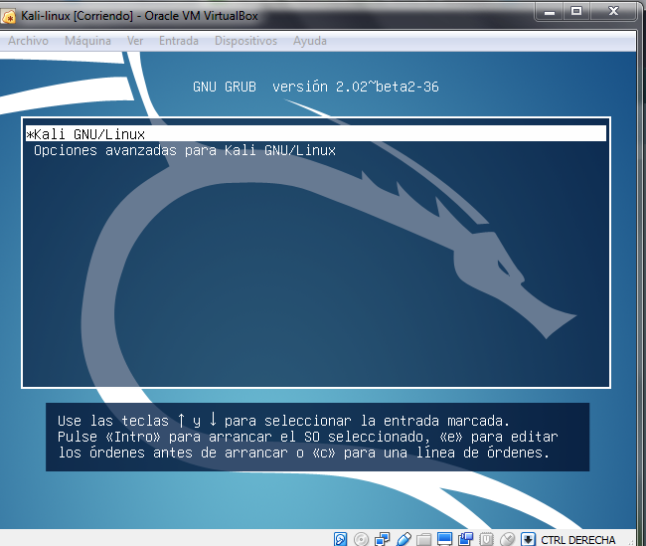Open the Máquina menu
Viewport: 646px width, 546px height.
pyautogui.click(x=87, y=41)
